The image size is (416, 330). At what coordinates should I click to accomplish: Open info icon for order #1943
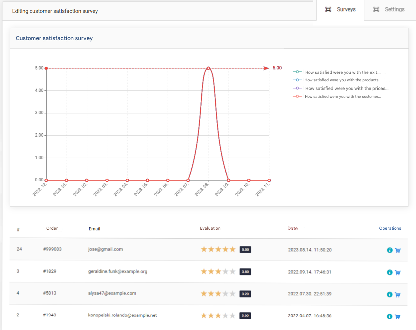[x=389, y=316]
